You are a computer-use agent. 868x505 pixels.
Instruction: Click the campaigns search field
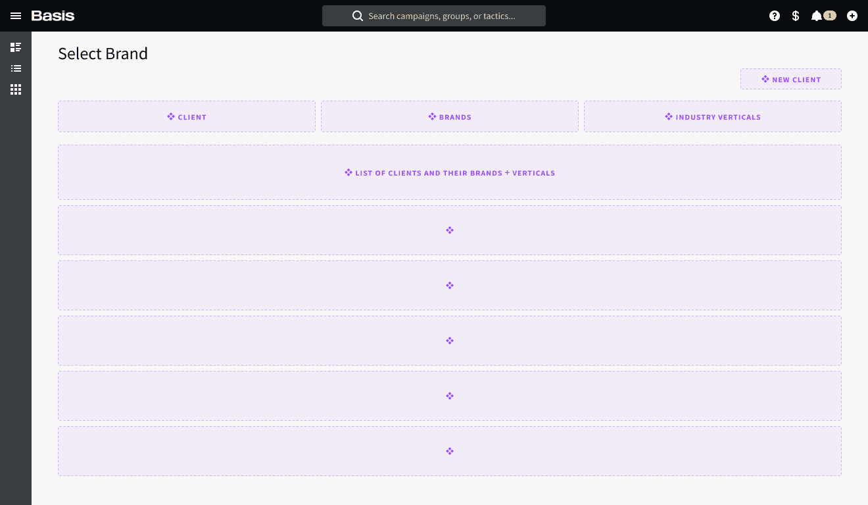pos(442,16)
